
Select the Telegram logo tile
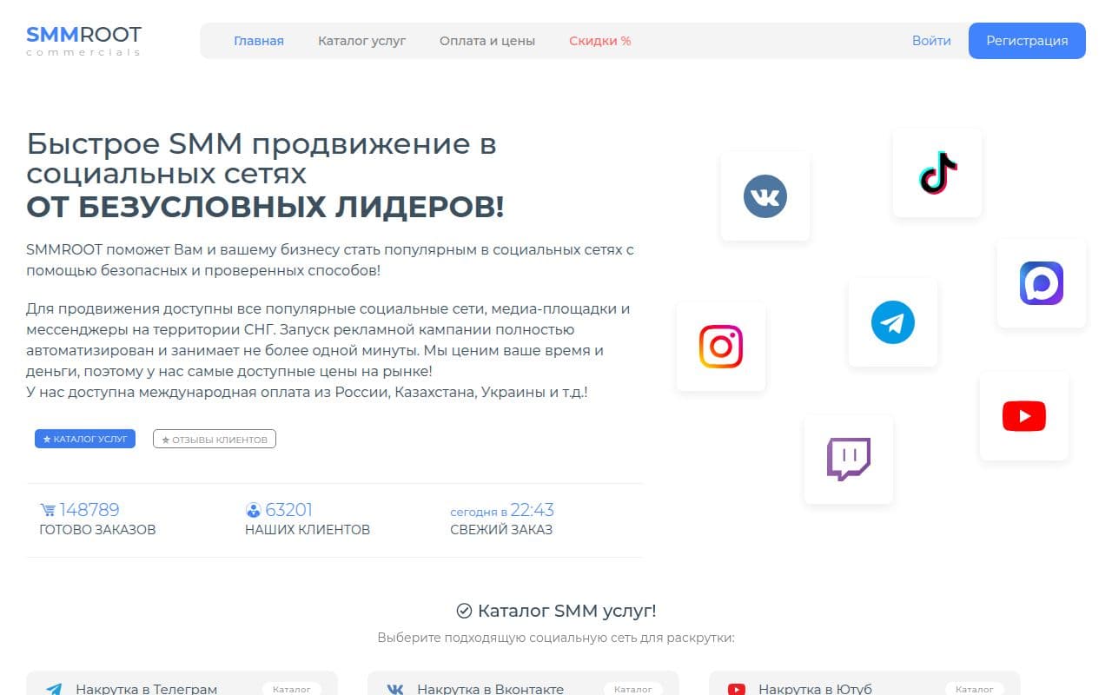(893, 322)
